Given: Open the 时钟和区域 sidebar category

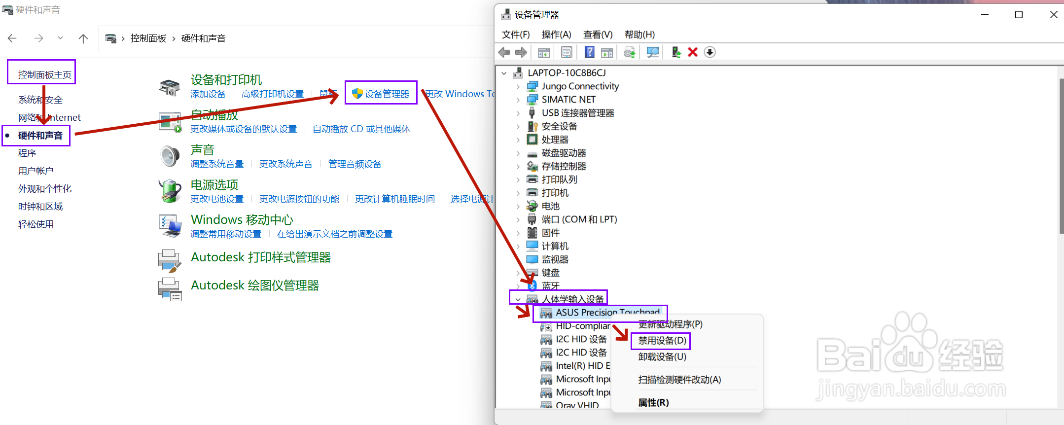Looking at the screenshot, I should (x=40, y=206).
